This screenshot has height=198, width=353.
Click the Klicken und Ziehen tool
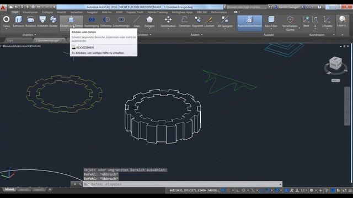click(x=71, y=21)
